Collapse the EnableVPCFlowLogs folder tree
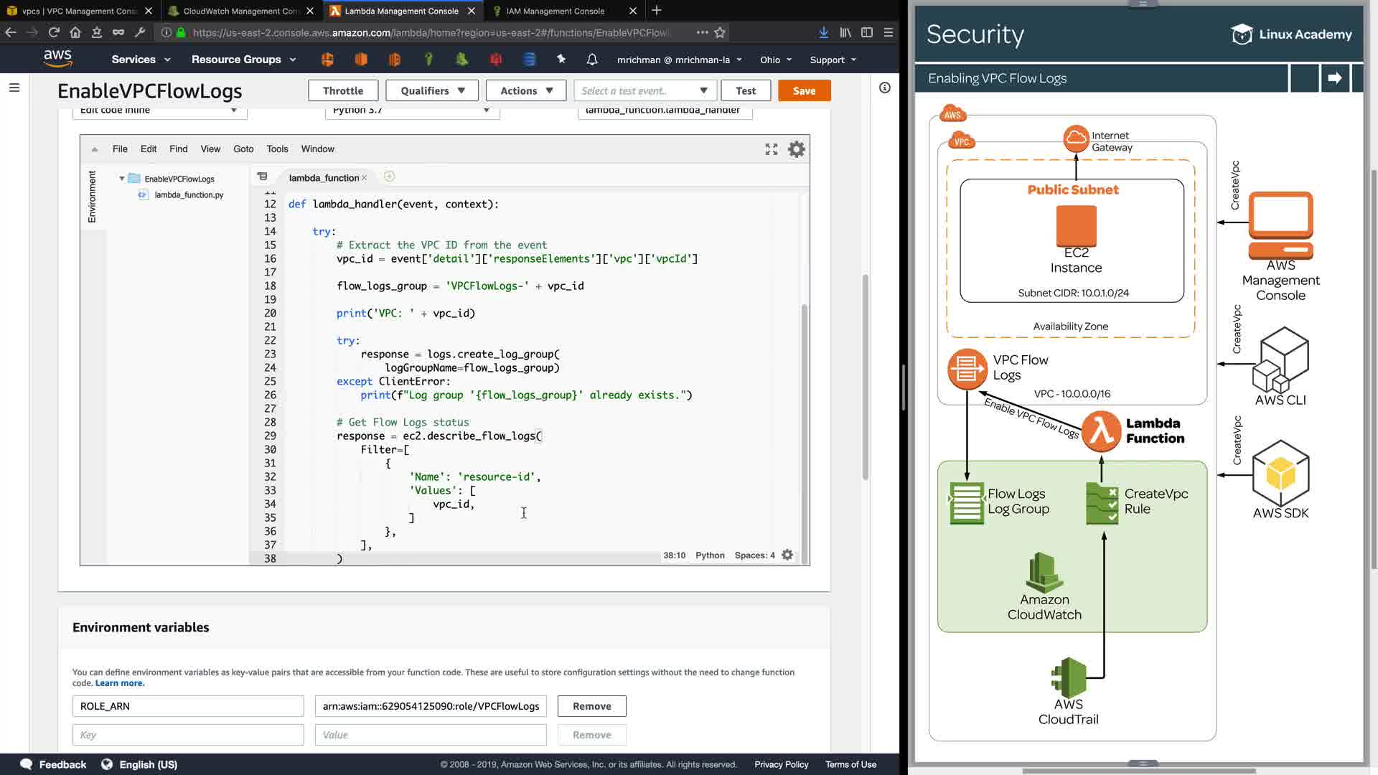The height and width of the screenshot is (775, 1378). [122, 179]
